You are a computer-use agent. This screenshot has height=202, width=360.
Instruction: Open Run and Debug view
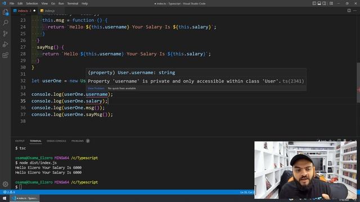point(5,44)
